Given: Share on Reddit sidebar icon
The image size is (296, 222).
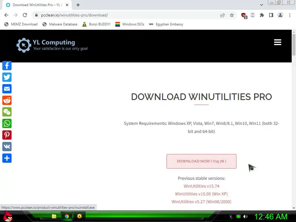Looking at the screenshot, I should click(7, 100).
